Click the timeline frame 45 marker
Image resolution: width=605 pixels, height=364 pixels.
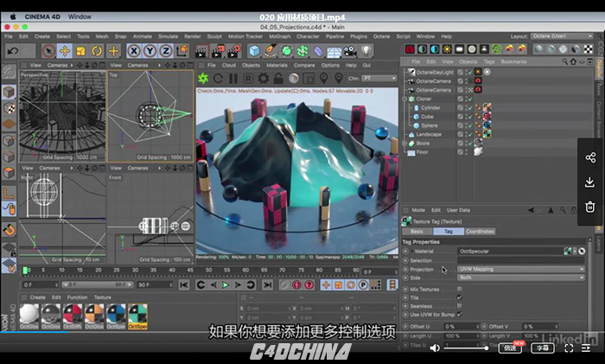tap(190, 271)
